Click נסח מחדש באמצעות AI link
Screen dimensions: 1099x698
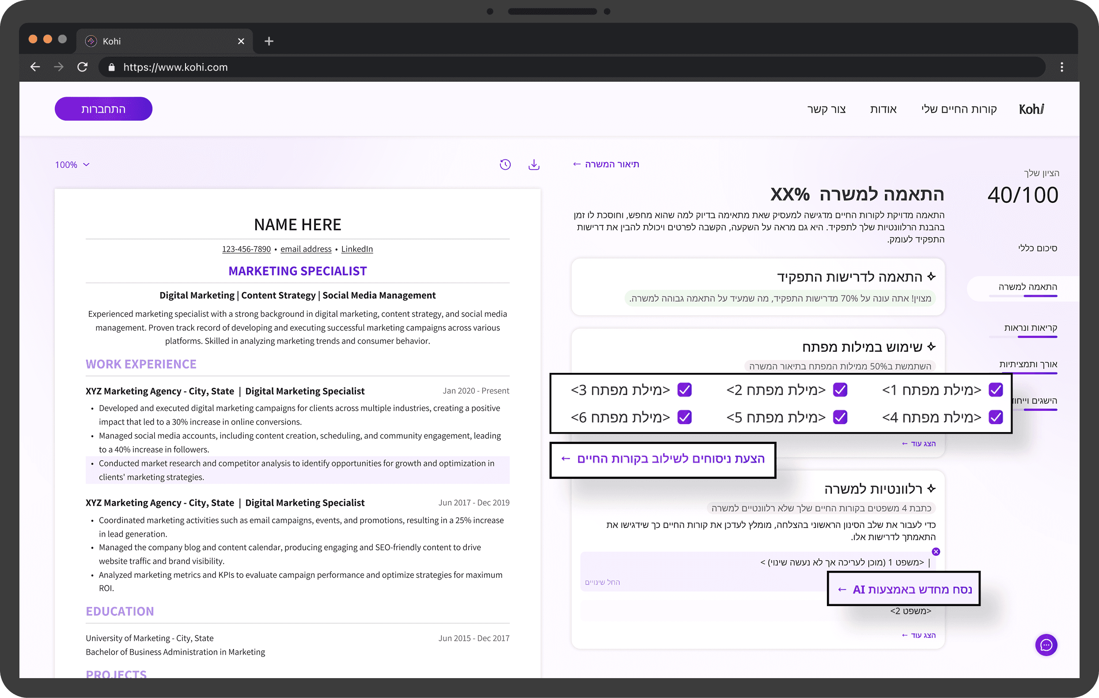pos(904,589)
